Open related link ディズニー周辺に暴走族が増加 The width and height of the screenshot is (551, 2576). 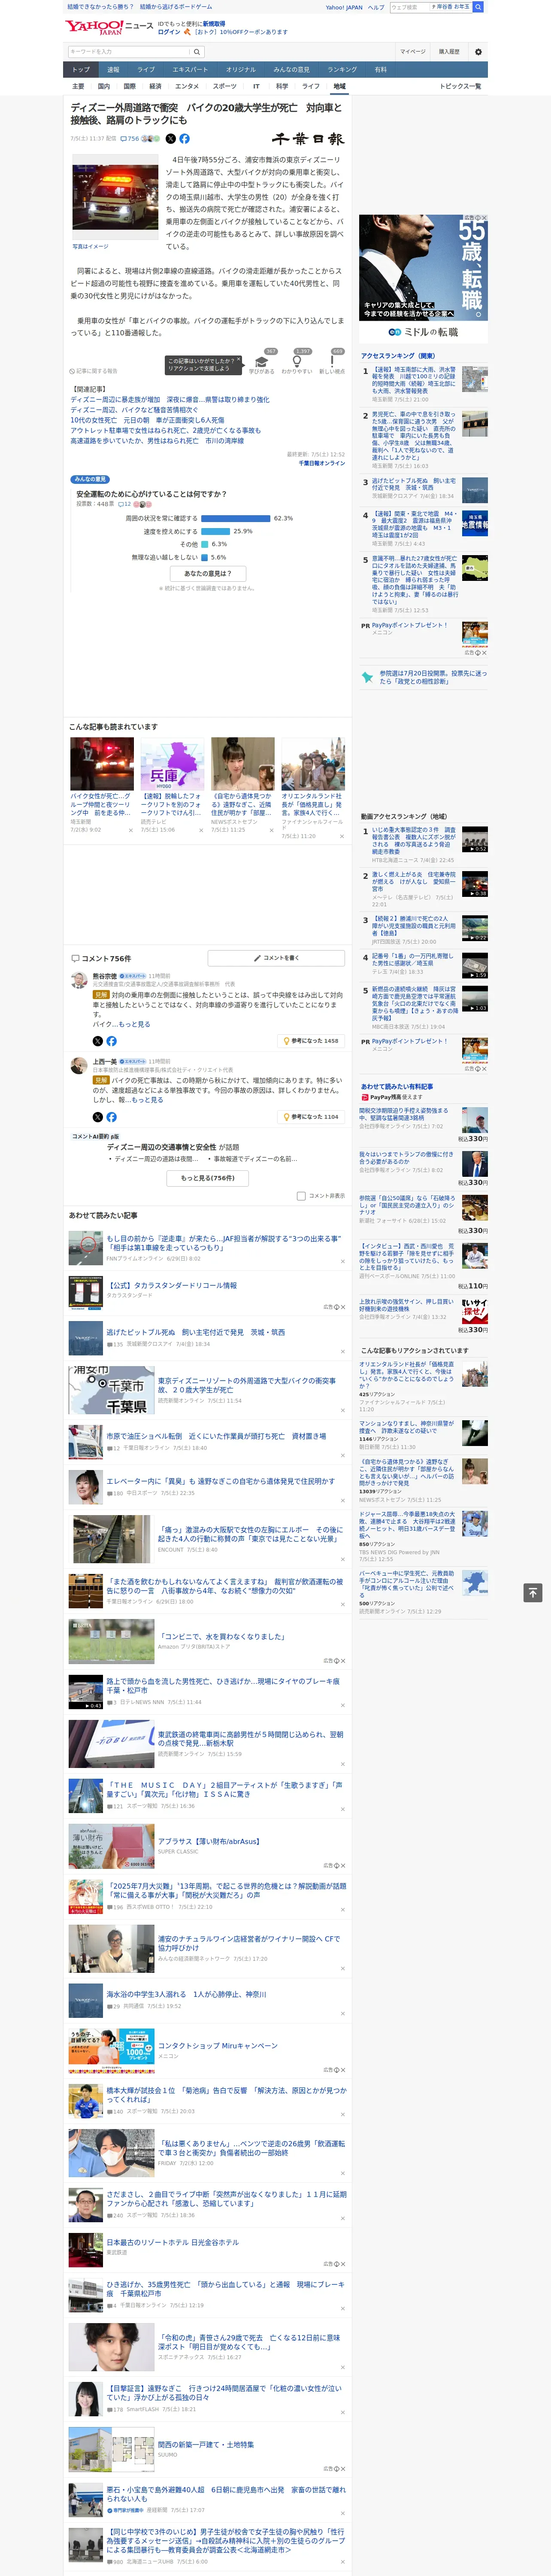[x=170, y=400]
